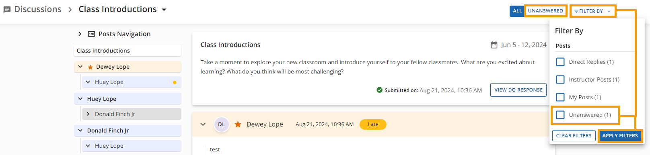The width and height of the screenshot is (650, 155).
Task: Tick the My Posts (1) checkbox
Action: point(560,97)
